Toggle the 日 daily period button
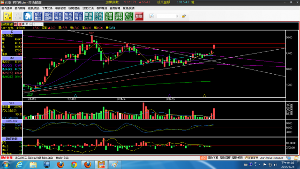The width and height of the screenshot is (300, 169). point(20,24)
